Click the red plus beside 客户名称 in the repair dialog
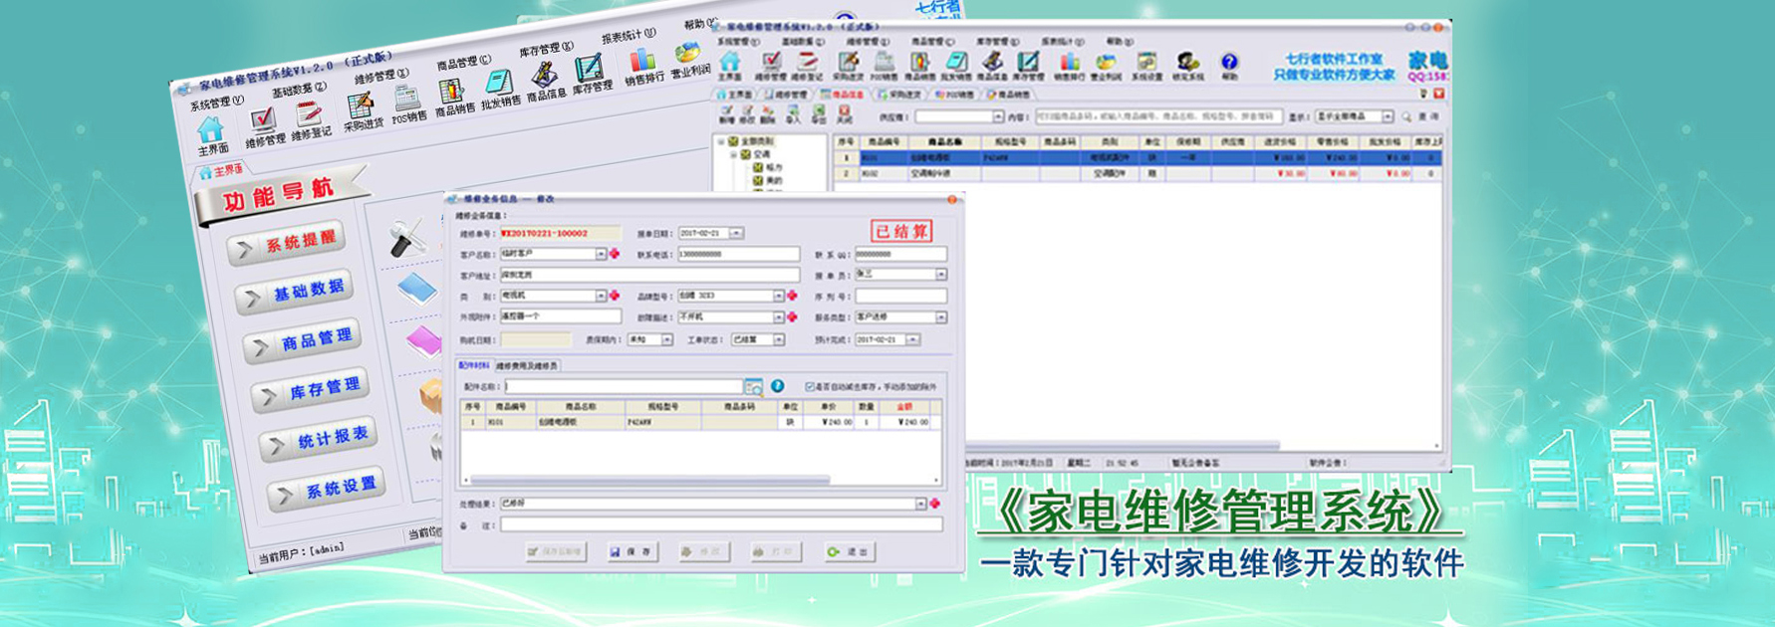The width and height of the screenshot is (1775, 627). tap(615, 254)
